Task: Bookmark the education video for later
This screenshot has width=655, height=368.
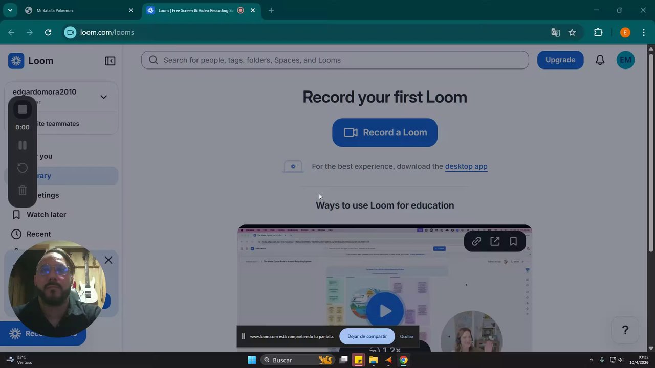Action: point(513,241)
